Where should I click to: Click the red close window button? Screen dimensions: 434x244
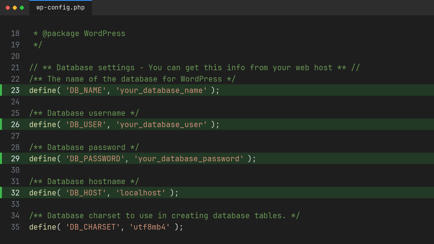pos(8,8)
